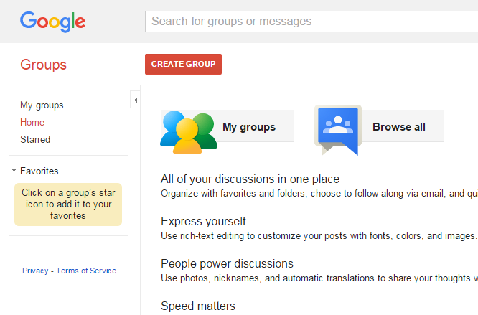Focus the search for groups or messages field

[309, 22]
